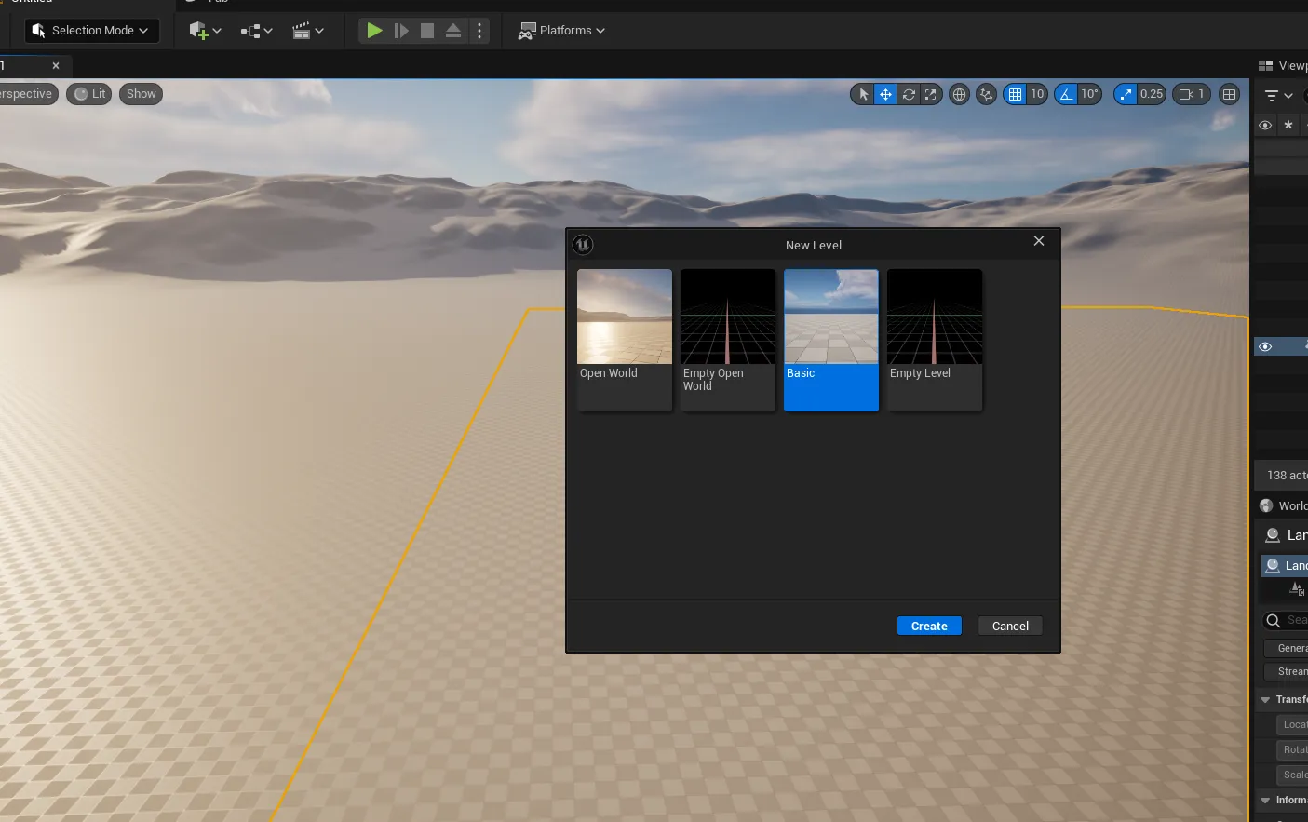Start Play in Editor with green arrow
Viewport: 1308px width, 822px height.
pyautogui.click(x=374, y=31)
